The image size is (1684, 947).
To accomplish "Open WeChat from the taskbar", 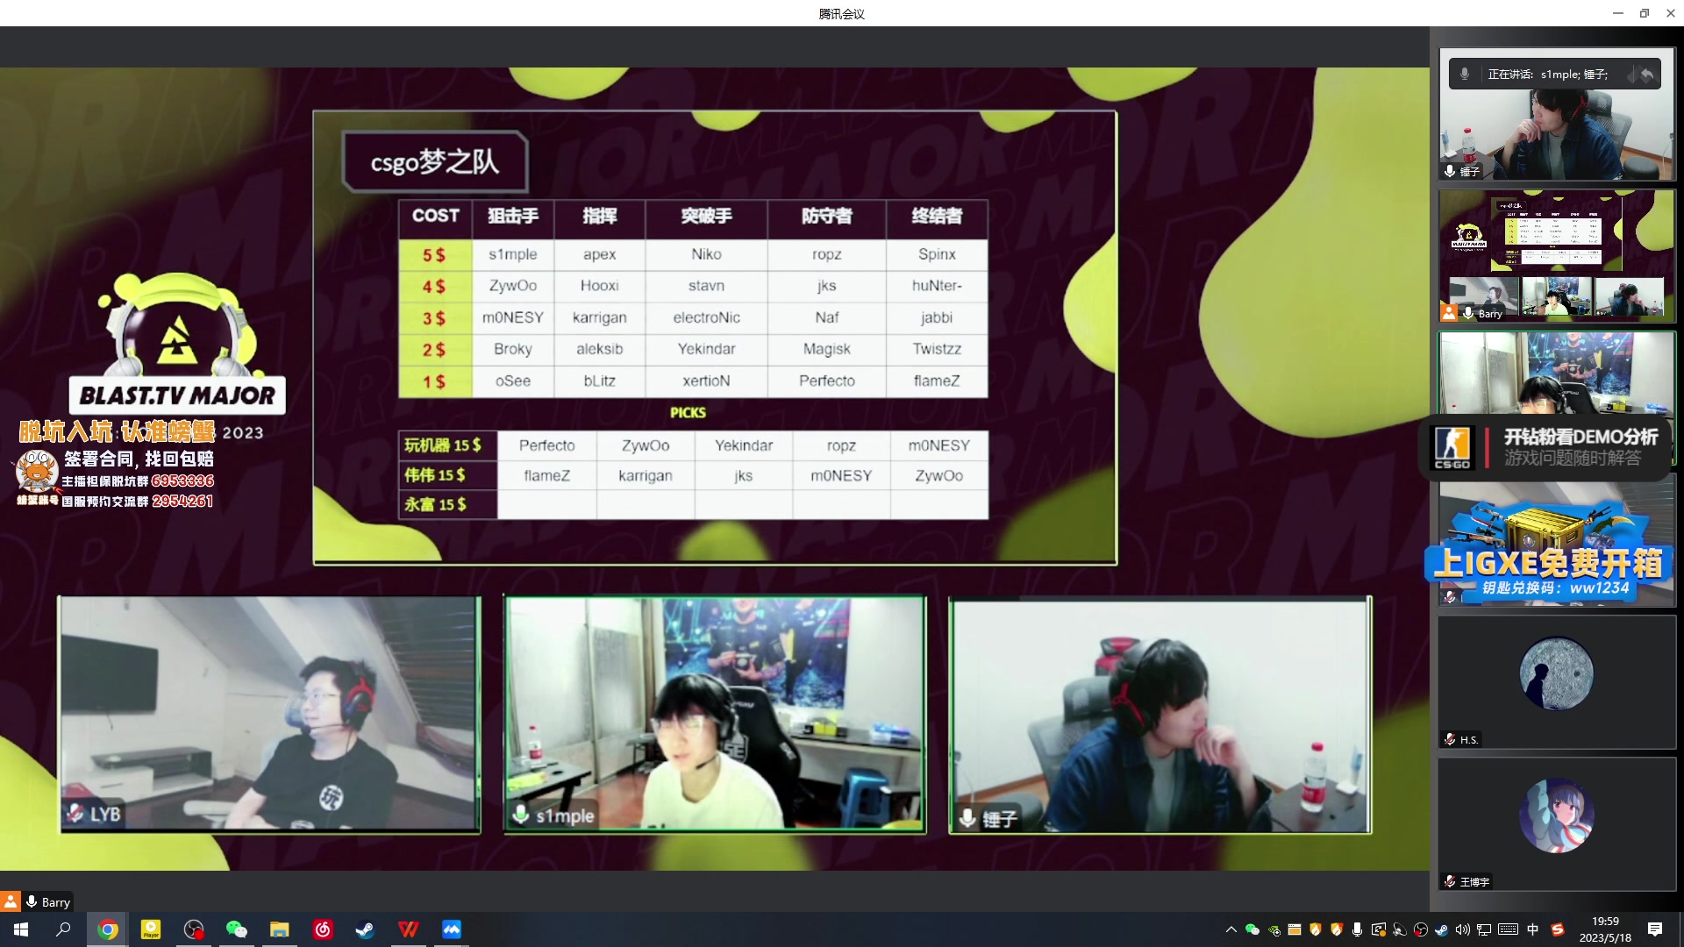I will (x=236, y=929).
